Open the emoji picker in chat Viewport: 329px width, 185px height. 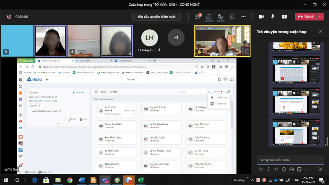284,169
